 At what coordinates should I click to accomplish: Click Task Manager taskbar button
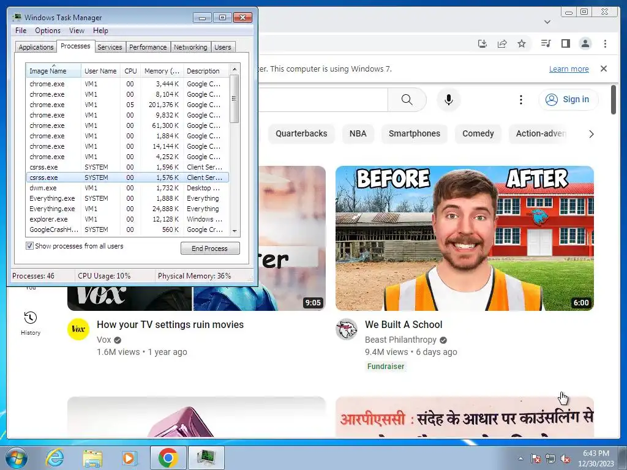206,458
